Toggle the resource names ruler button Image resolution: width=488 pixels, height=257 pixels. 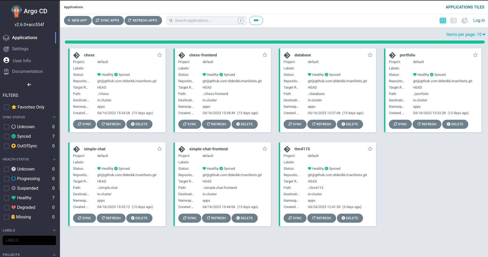pyautogui.click(x=256, y=20)
